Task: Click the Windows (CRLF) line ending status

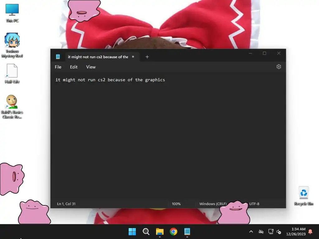Action: (x=213, y=204)
